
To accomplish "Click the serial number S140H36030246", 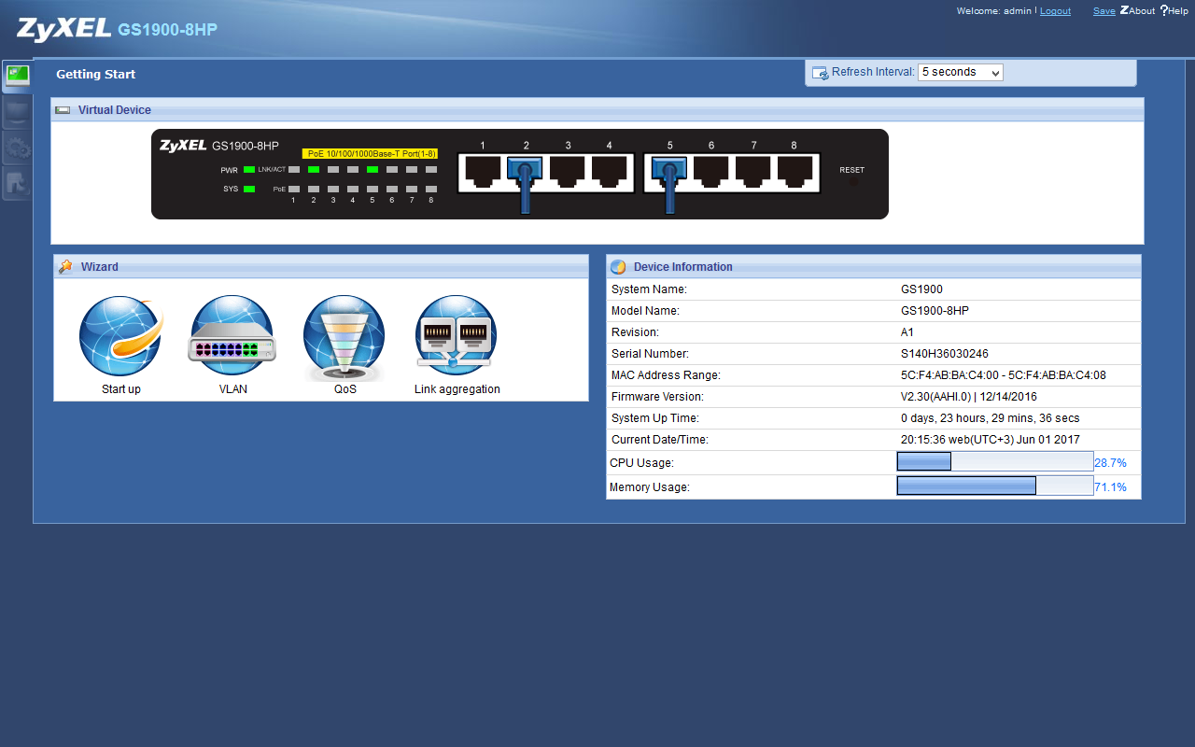I will point(945,354).
